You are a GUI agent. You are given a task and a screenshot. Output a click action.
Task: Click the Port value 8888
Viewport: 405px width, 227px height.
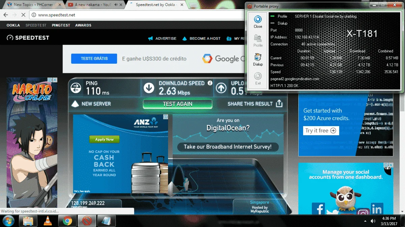299,30
